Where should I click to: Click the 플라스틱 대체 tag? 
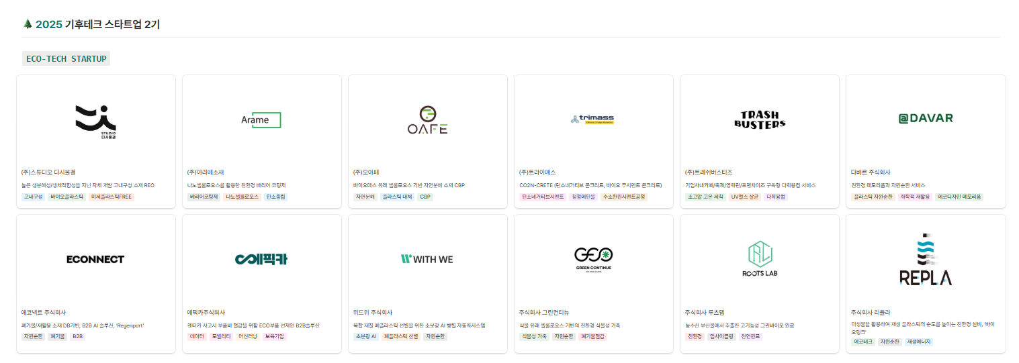tap(397, 197)
